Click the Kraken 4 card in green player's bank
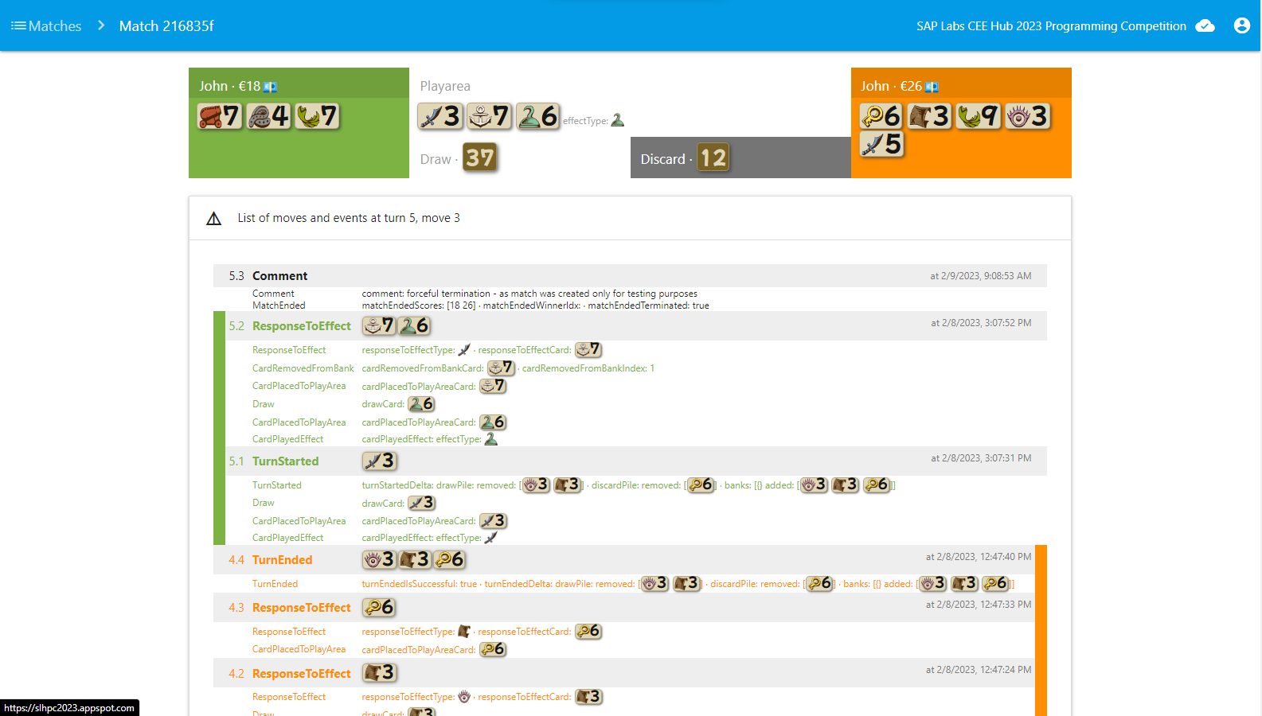Screen dimensions: 1262x716 [x=268, y=116]
